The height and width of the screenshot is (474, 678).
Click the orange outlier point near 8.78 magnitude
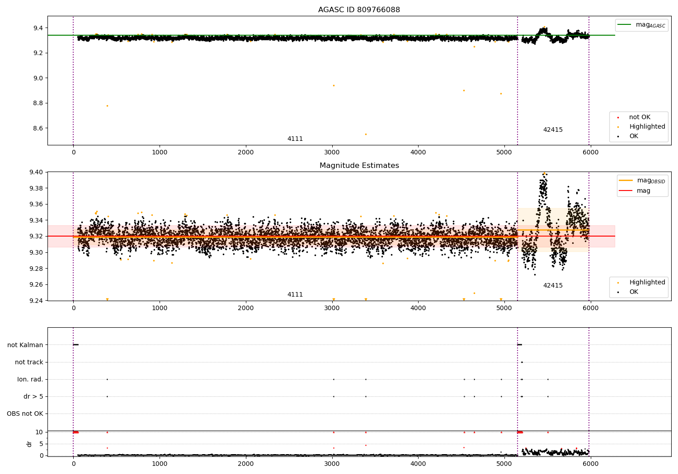(107, 106)
